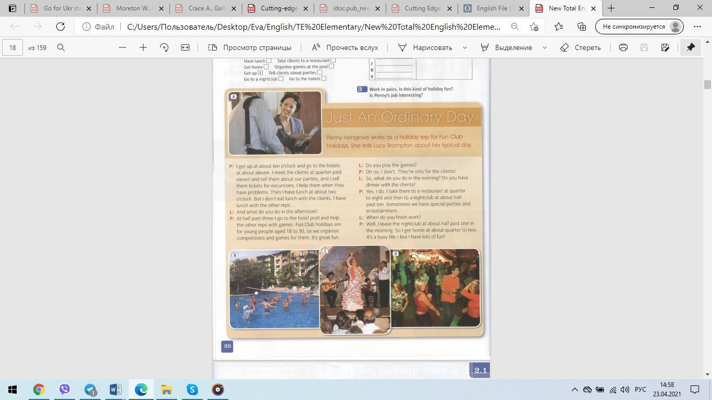Click the vertical scrollbar thumb

coord(707,84)
